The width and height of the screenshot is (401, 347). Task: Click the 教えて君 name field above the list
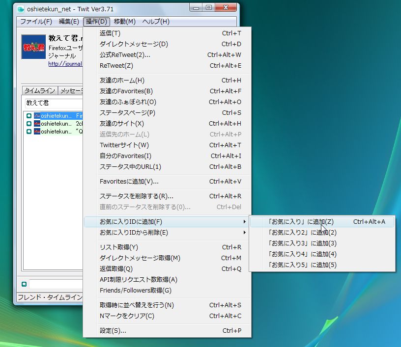point(54,103)
